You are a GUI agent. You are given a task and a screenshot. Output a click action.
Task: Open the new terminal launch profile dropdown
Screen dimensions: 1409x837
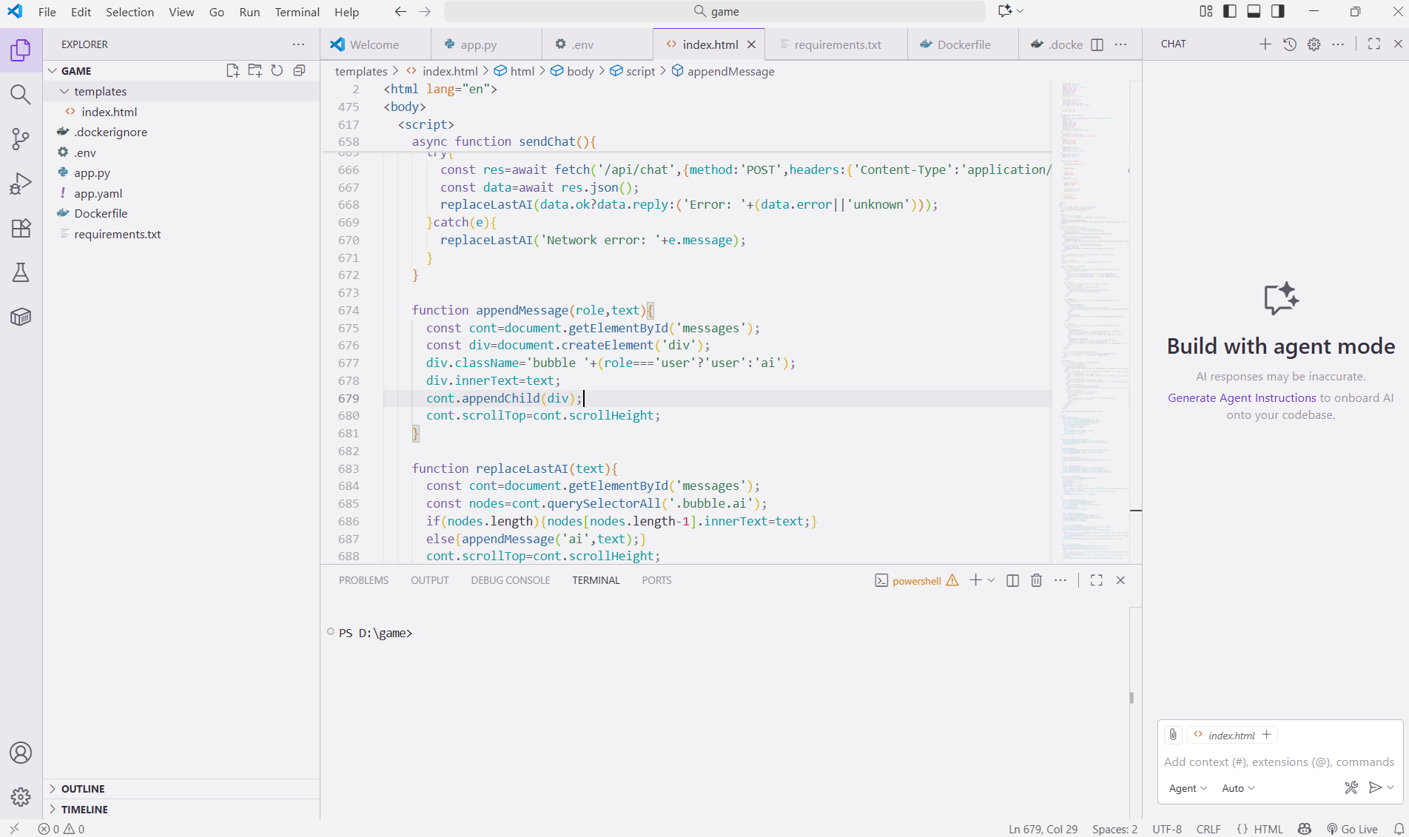(992, 580)
